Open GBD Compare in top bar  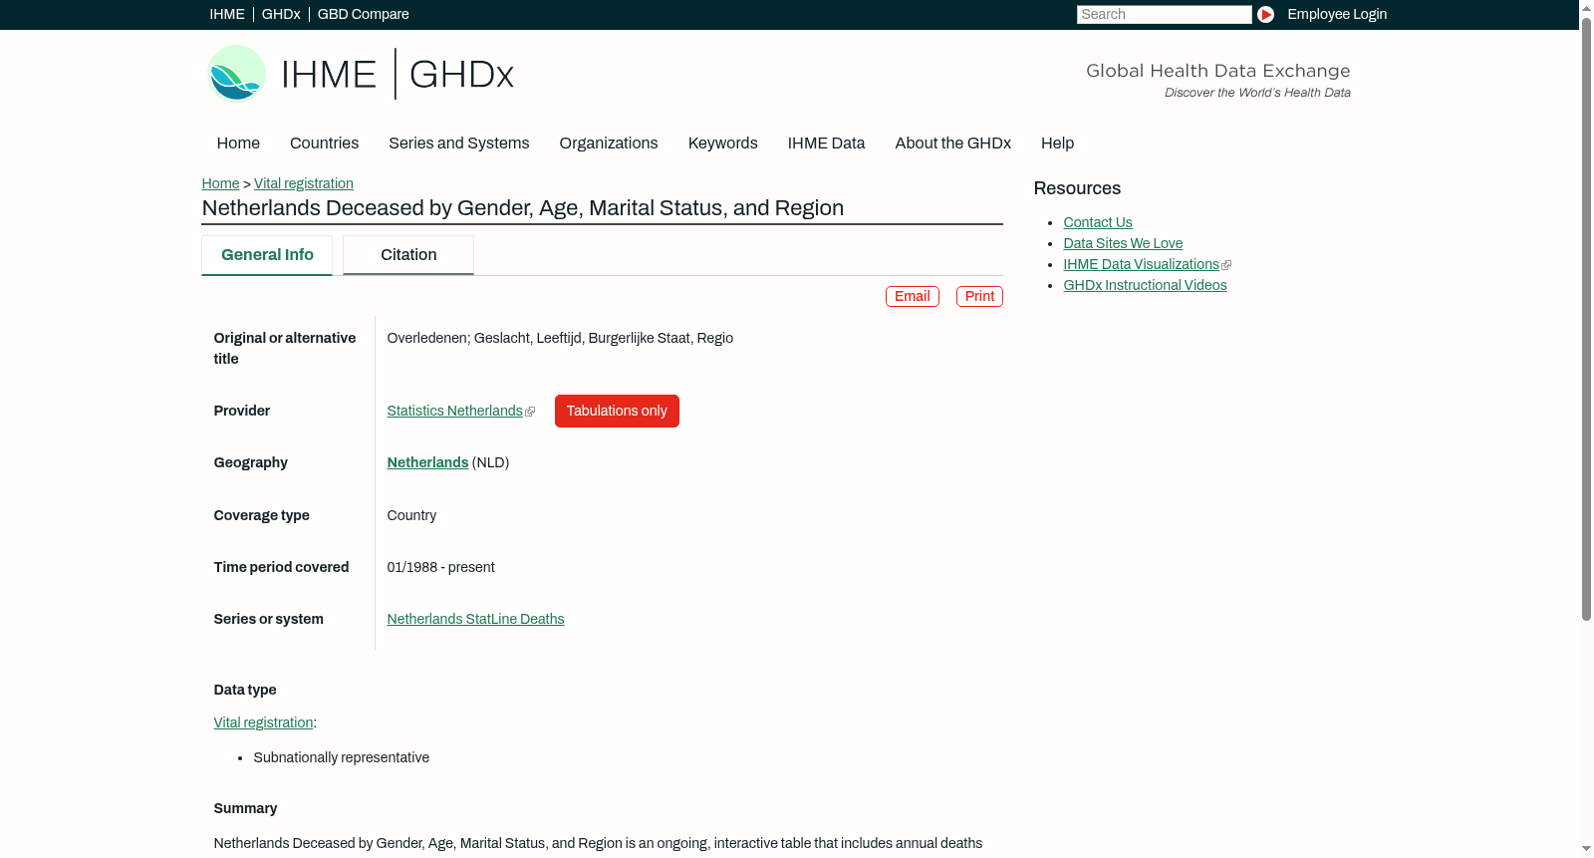[363, 14]
